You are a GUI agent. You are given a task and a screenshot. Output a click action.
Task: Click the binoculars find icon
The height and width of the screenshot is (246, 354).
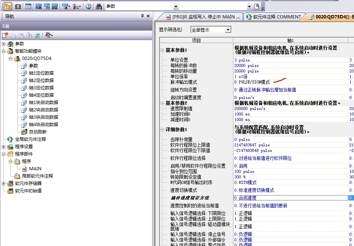(99, 6)
